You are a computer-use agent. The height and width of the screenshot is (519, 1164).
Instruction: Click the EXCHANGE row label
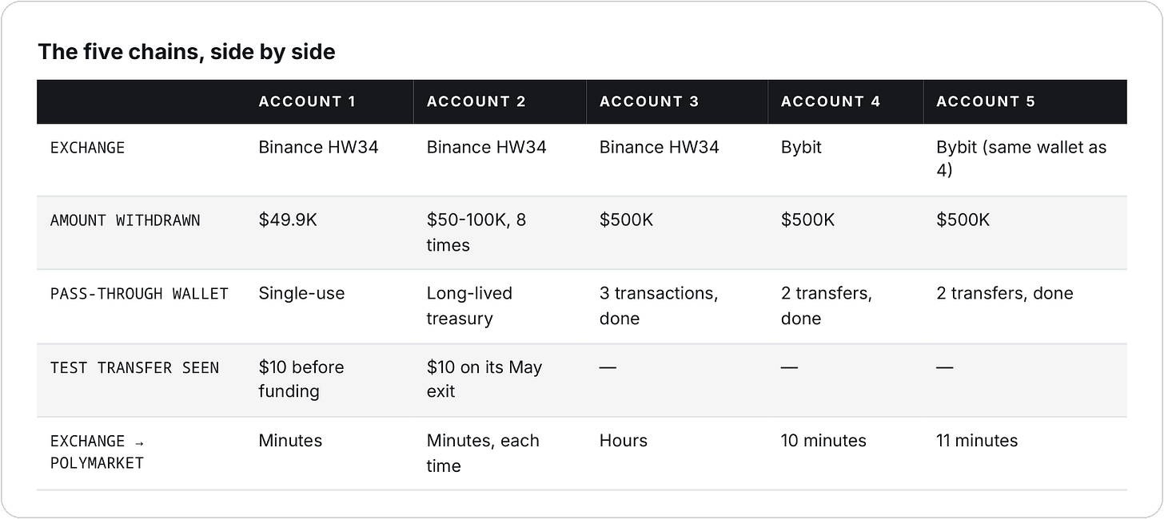(87, 148)
